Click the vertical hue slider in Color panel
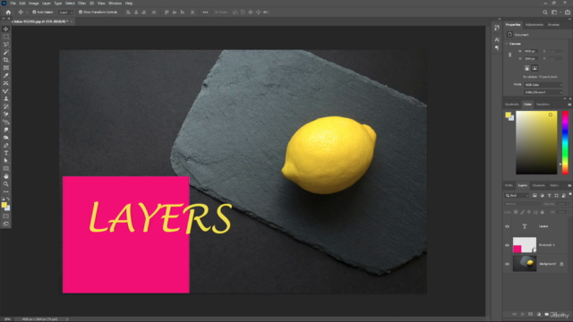 coord(565,142)
